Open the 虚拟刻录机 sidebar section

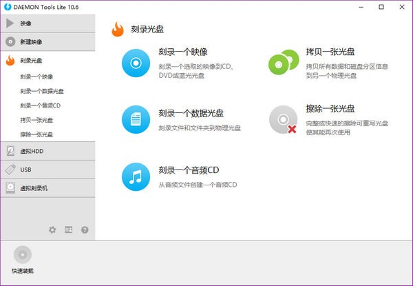point(47,187)
